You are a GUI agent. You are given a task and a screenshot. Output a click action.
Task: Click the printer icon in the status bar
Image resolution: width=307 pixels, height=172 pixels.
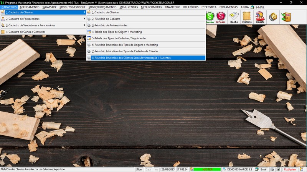coord(272,169)
